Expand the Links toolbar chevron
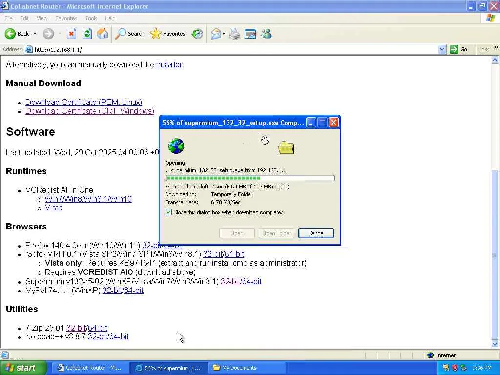 [496, 47]
